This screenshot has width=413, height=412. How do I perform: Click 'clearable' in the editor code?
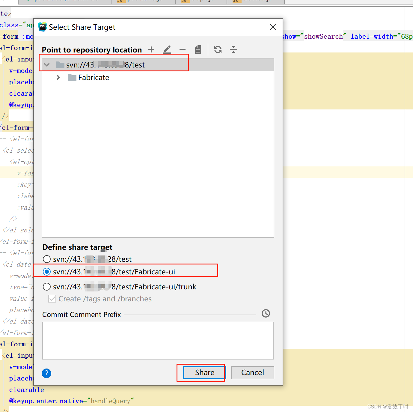(26, 390)
